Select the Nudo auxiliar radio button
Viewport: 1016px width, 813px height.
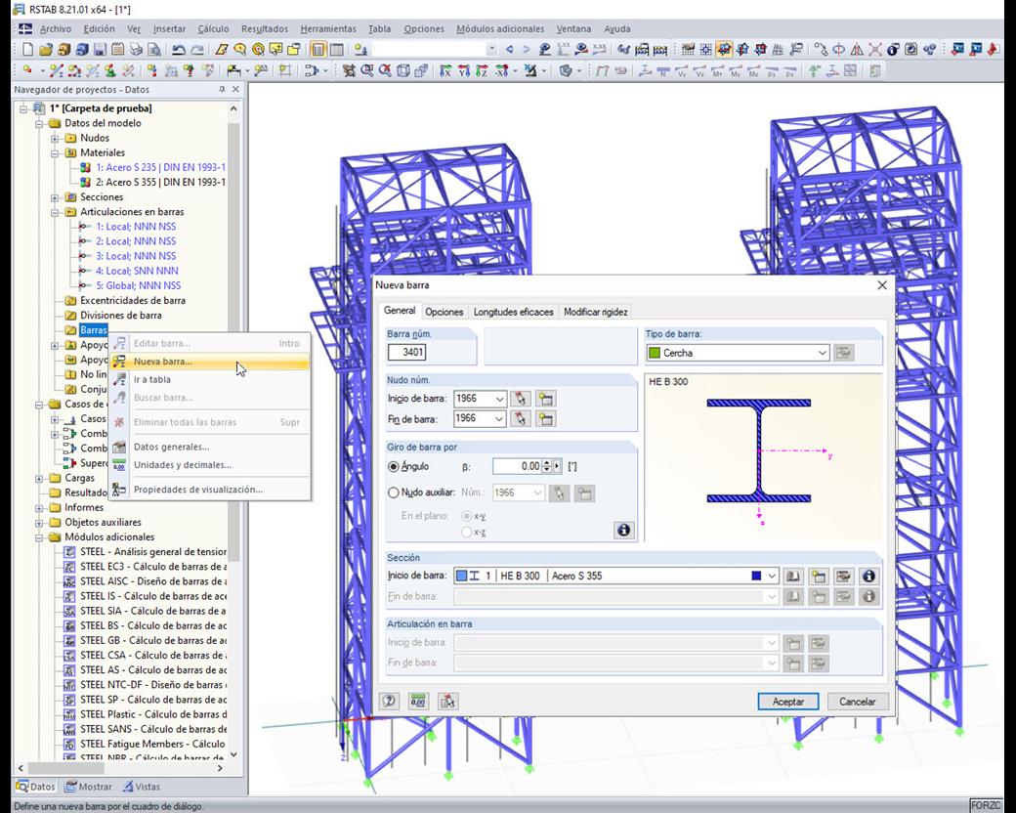394,492
